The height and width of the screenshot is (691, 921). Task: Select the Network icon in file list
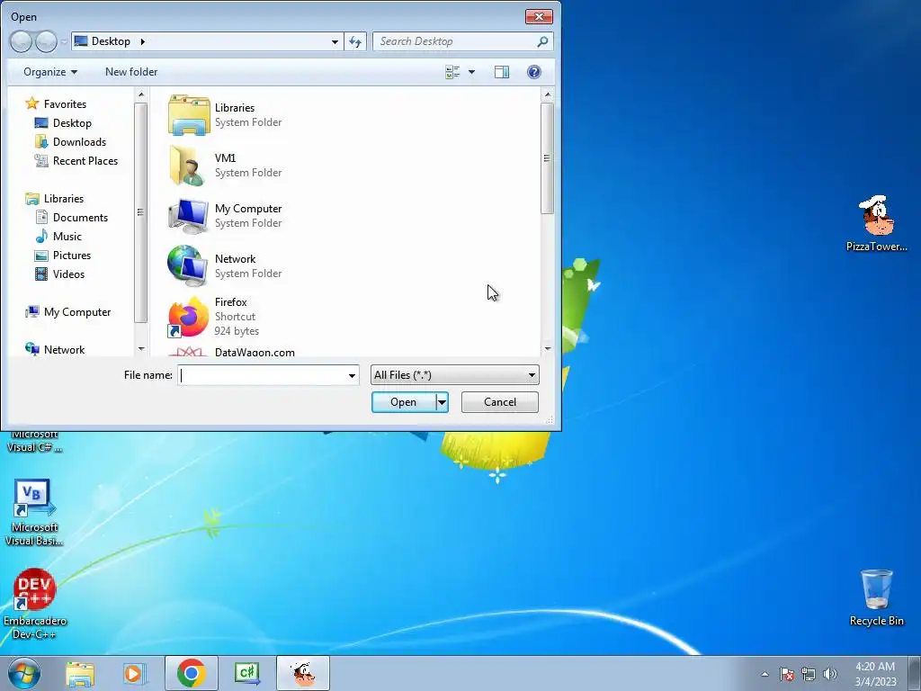tap(187, 266)
